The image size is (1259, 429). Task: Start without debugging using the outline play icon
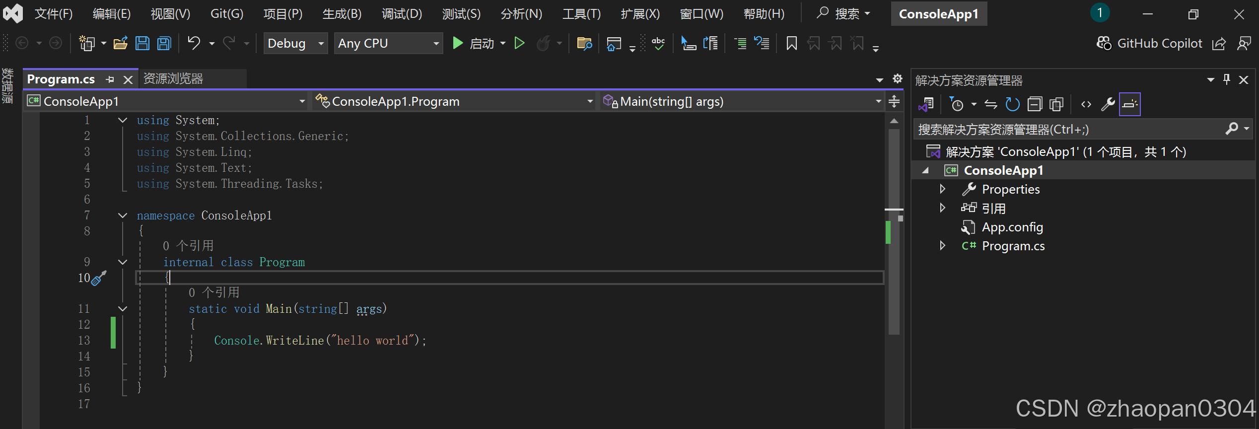click(519, 43)
